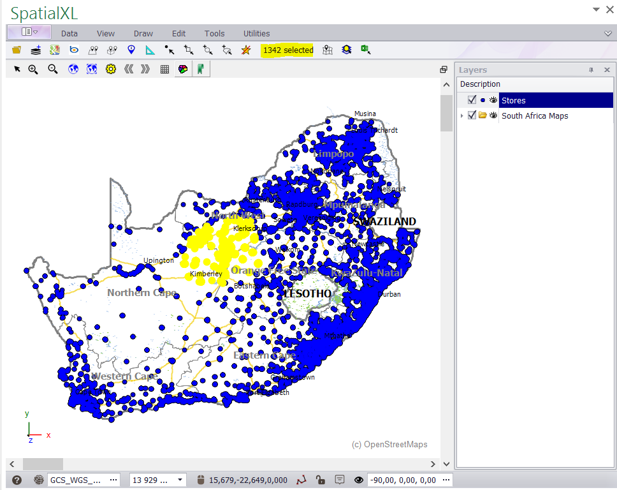Click the previous extent double-left arrow
The image size is (617, 490).
(x=128, y=69)
